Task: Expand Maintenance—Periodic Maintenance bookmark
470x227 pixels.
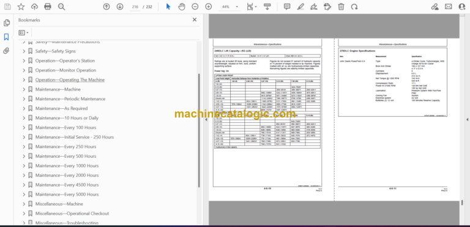Action: 24,99
